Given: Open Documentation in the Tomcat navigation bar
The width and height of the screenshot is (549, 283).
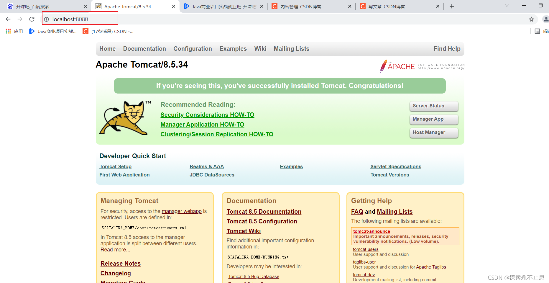Looking at the screenshot, I should point(144,49).
